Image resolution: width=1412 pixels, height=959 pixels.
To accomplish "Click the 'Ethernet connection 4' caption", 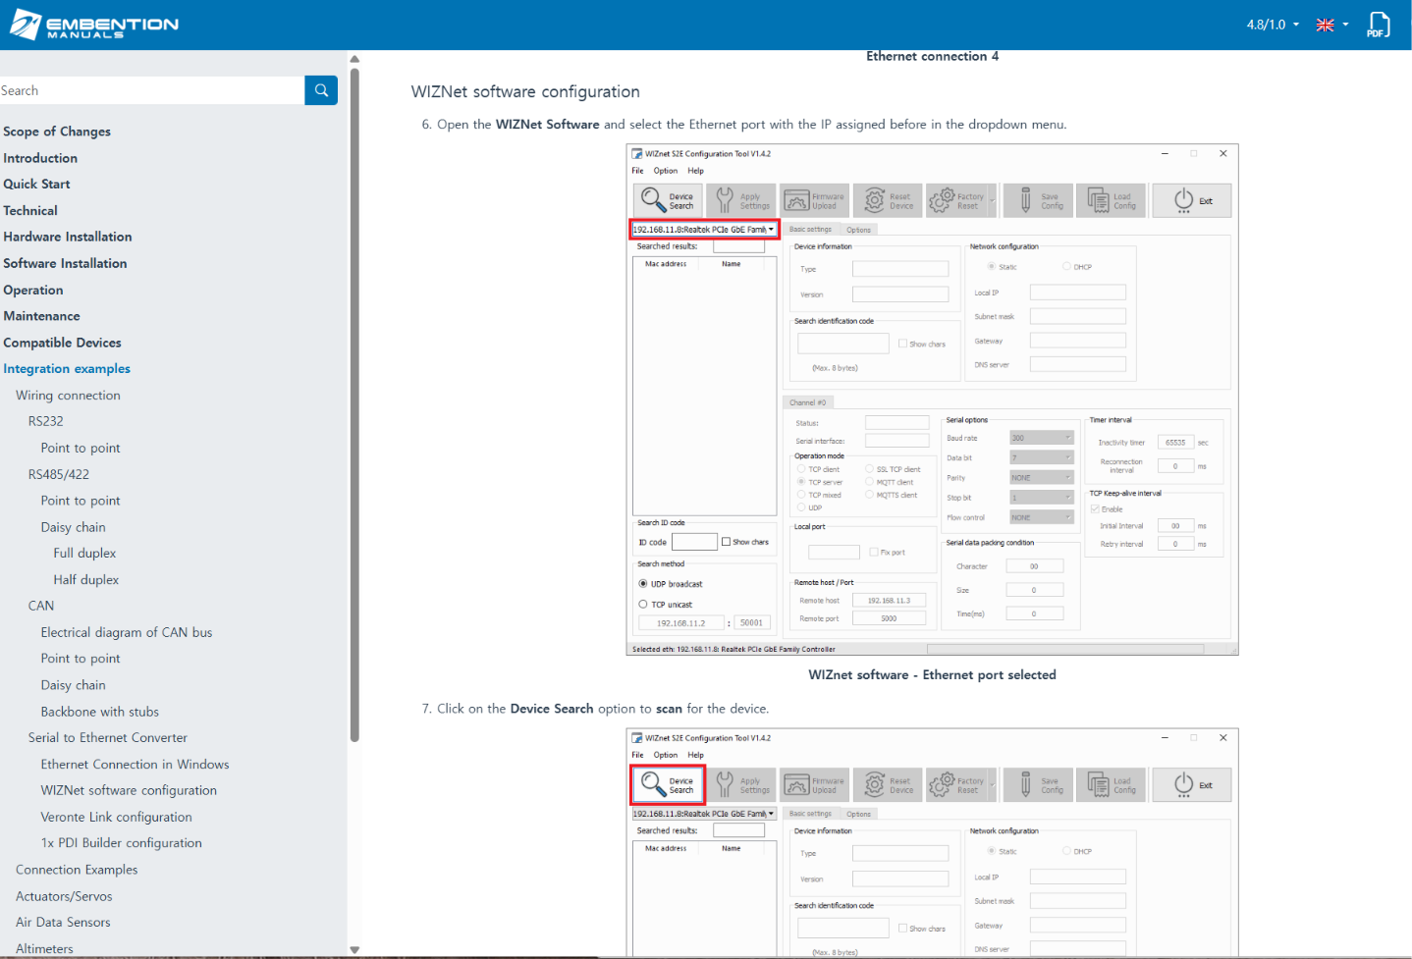I will [932, 56].
